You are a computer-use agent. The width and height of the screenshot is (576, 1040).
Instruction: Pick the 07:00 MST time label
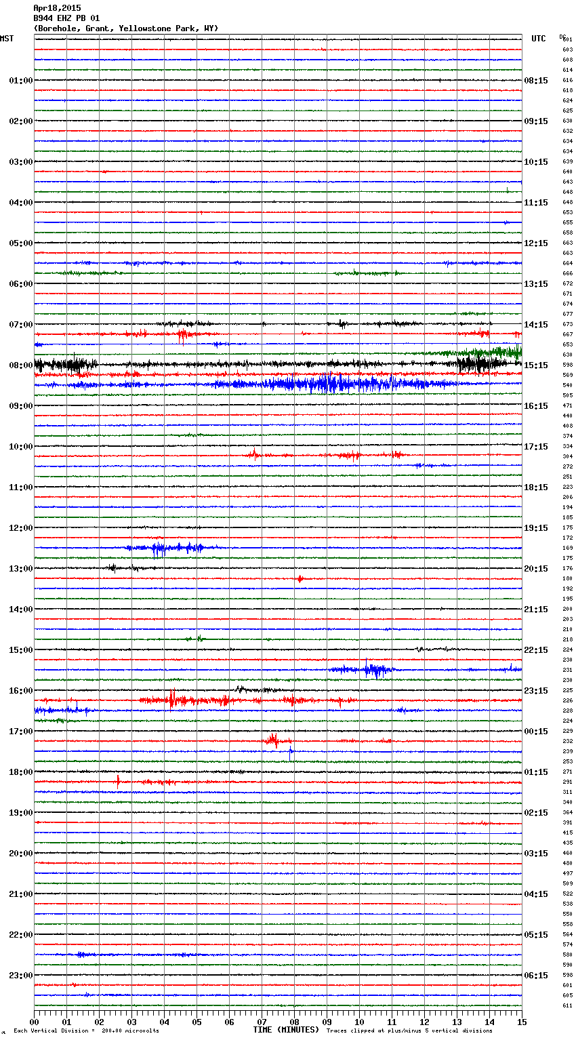click(21, 325)
